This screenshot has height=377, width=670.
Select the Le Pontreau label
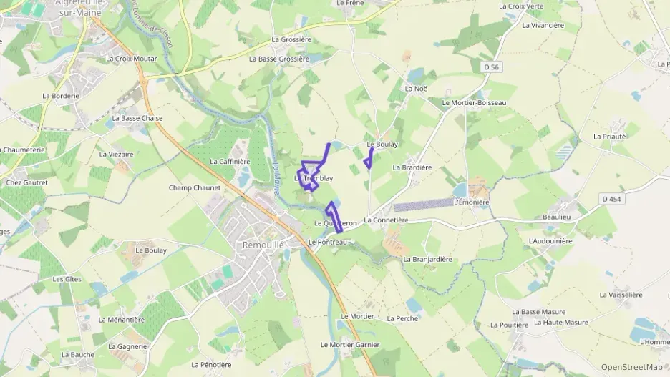pos(328,242)
